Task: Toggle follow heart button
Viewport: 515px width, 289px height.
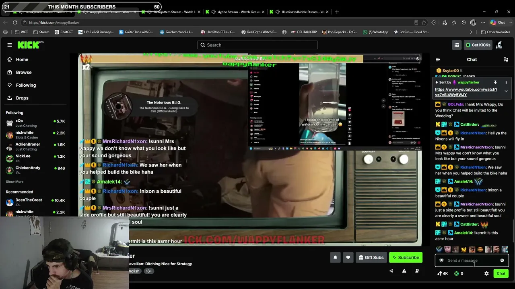Action: point(348,258)
